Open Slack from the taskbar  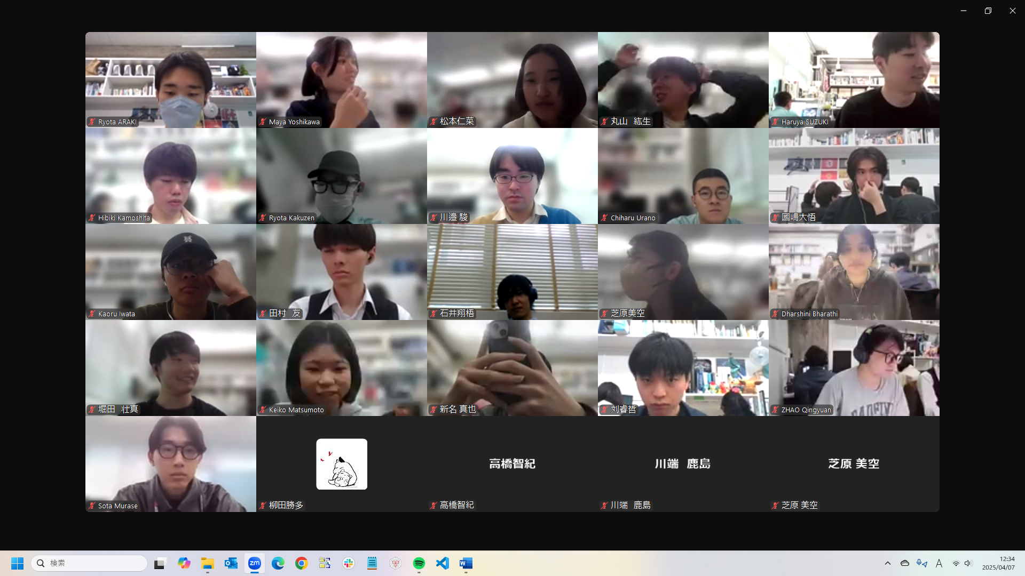[x=349, y=563]
